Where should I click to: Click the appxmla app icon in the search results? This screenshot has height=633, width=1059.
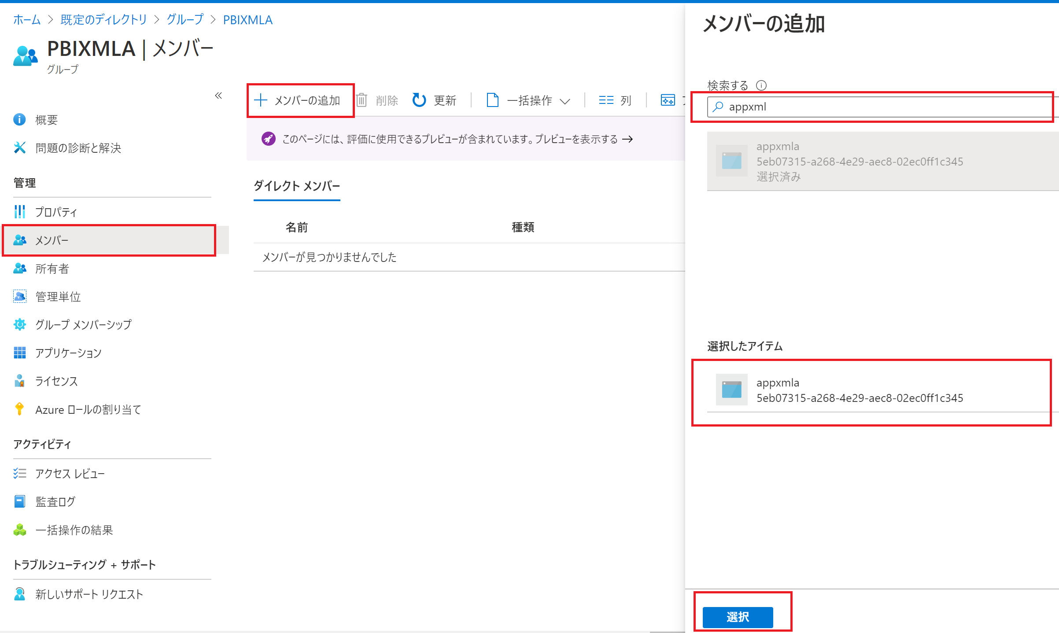731,161
